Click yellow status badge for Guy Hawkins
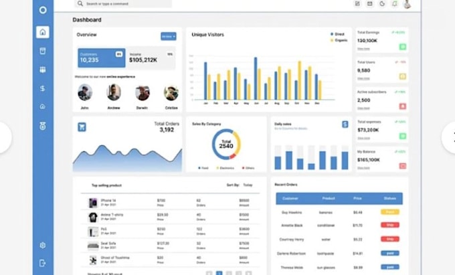The width and height of the screenshot is (455, 275). pos(390,212)
